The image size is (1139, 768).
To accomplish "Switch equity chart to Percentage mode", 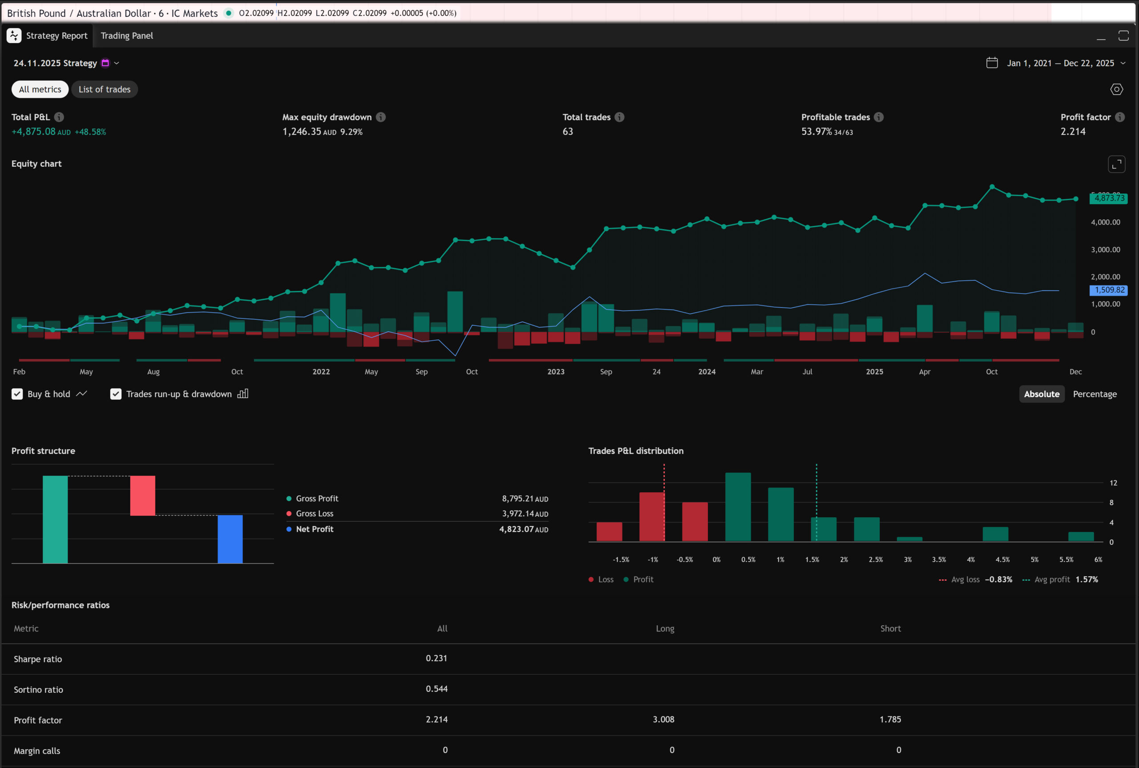I will pos(1095,394).
